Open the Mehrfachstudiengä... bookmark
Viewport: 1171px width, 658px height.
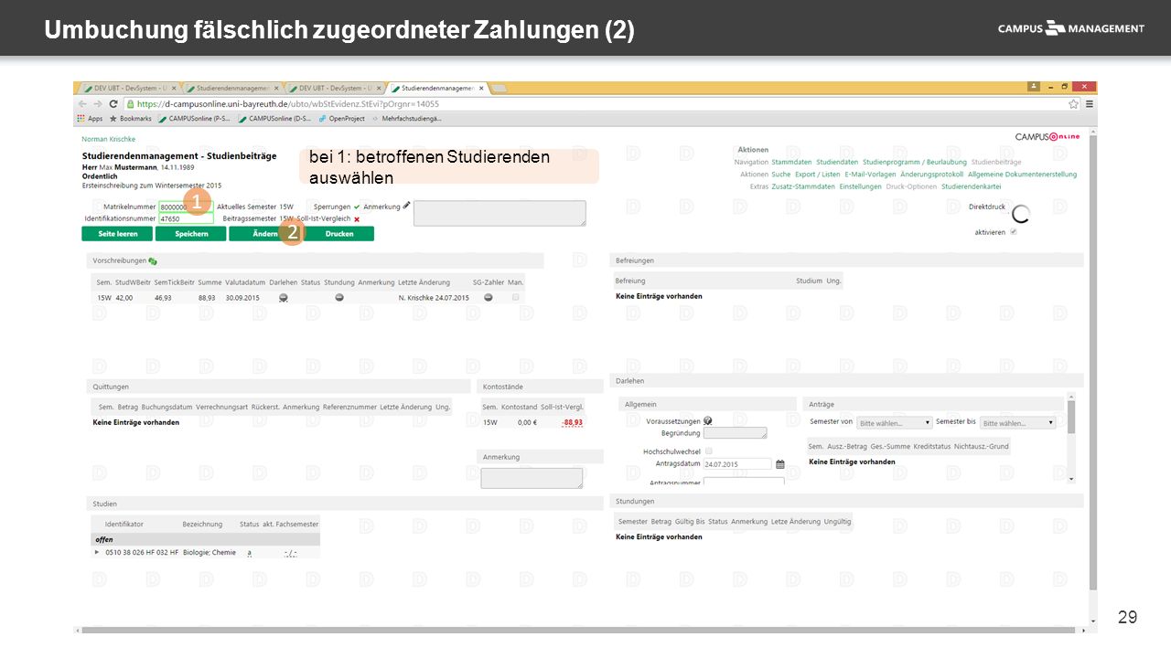(406, 118)
